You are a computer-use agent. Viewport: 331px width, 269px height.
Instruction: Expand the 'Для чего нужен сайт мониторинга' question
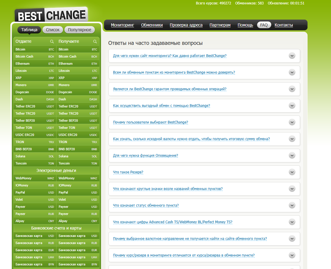point(292,56)
